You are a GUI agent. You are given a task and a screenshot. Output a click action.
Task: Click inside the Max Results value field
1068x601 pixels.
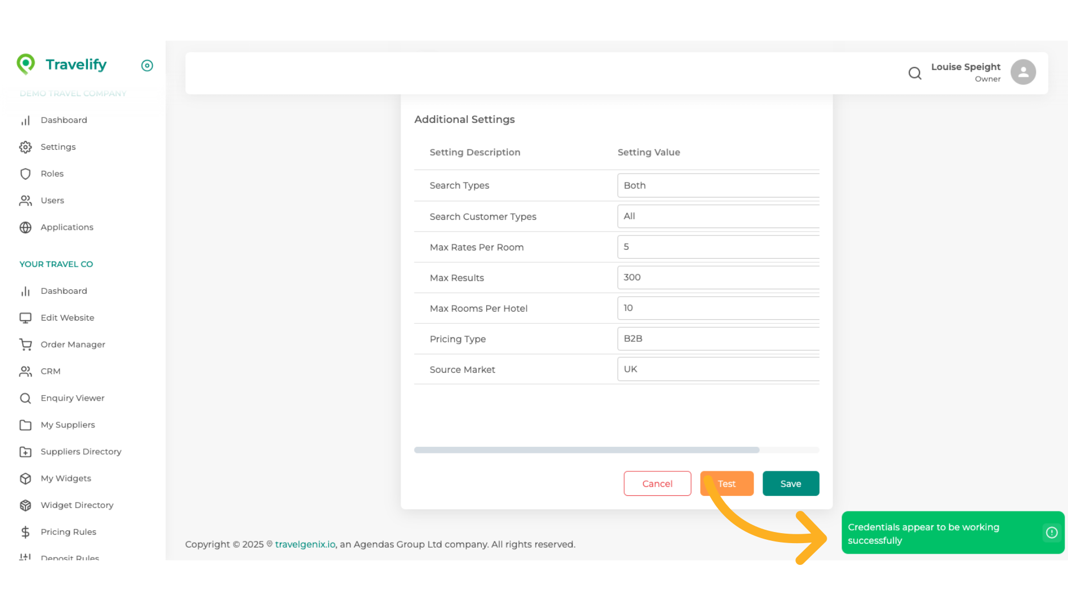718,277
